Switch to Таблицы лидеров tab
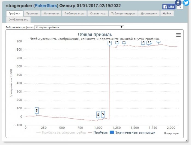 point(123,14)
